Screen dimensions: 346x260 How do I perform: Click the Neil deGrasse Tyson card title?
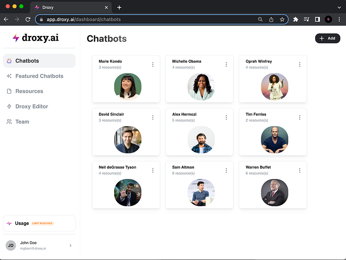click(x=117, y=167)
